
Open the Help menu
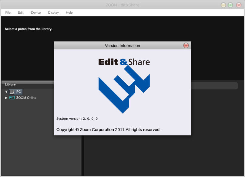click(69, 12)
